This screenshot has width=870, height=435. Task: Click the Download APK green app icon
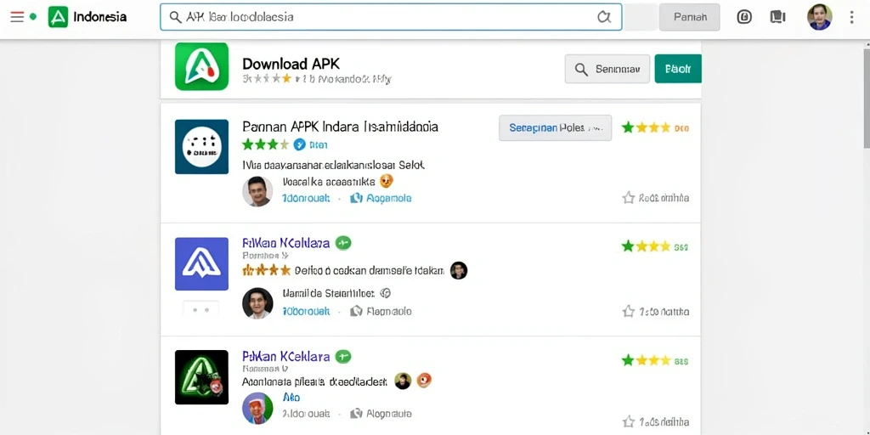click(201, 66)
